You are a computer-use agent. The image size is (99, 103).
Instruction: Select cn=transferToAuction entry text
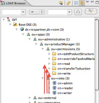[x=74, y=69]
